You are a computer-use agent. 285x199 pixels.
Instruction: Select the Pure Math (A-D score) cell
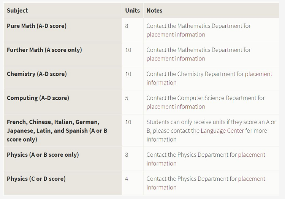[63, 30]
